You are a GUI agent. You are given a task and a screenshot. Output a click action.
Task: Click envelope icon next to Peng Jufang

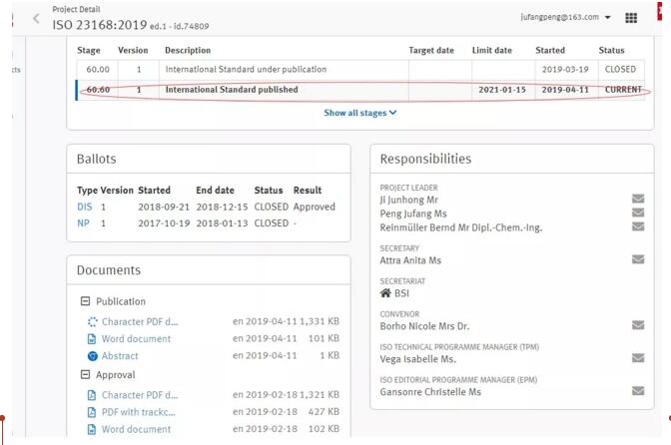click(638, 214)
